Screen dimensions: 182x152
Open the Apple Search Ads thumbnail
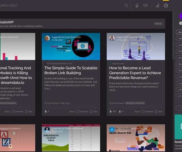(x=136, y=138)
